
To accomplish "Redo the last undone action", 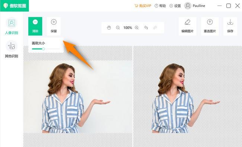I will [155, 28].
